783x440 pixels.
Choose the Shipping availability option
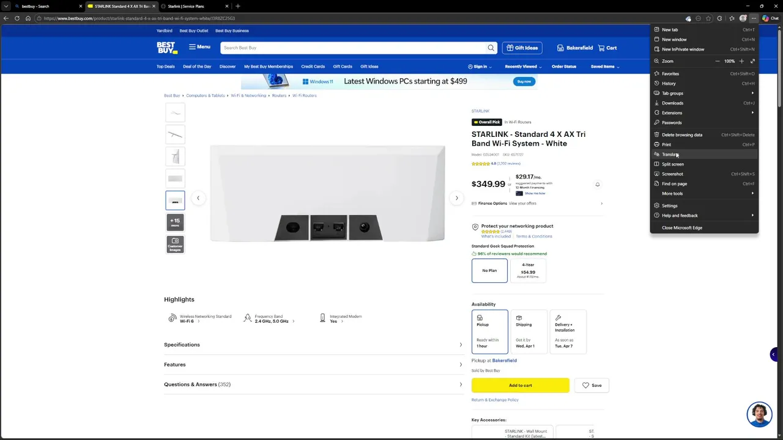[x=529, y=332]
